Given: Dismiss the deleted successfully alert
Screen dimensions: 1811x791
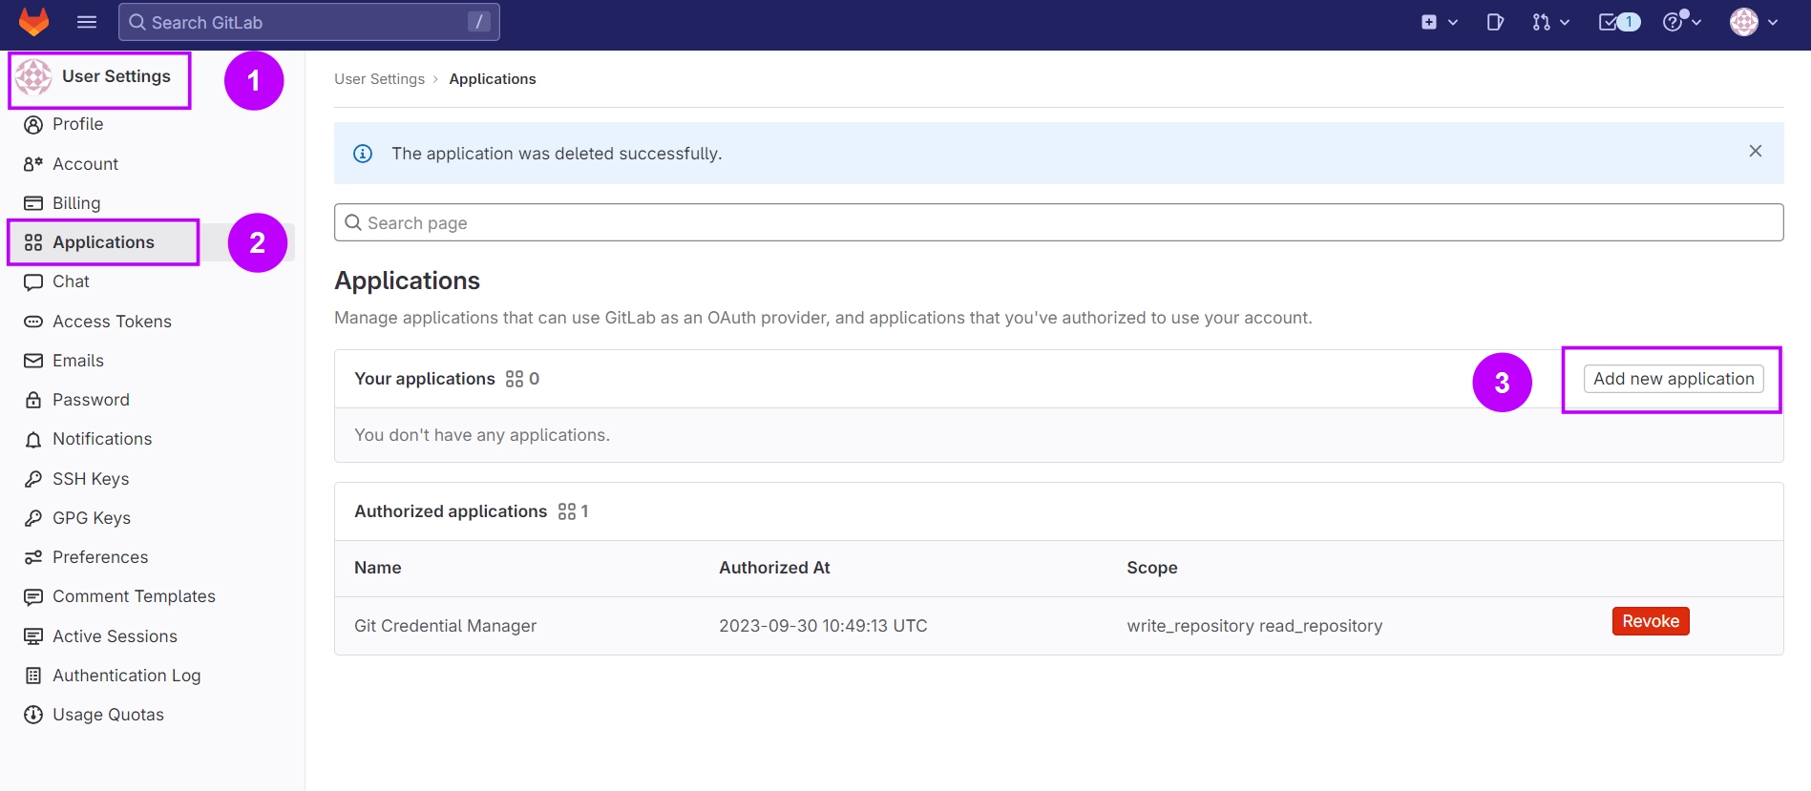Looking at the screenshot, I should (x=1755, y=152).
